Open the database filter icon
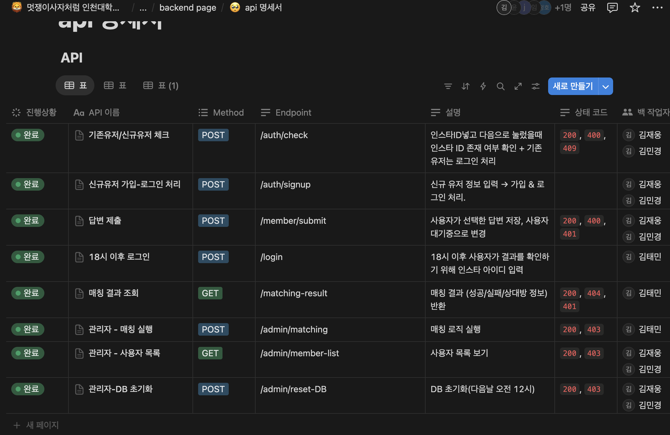This screenshot has width=670, height=435. click(448, 86)
